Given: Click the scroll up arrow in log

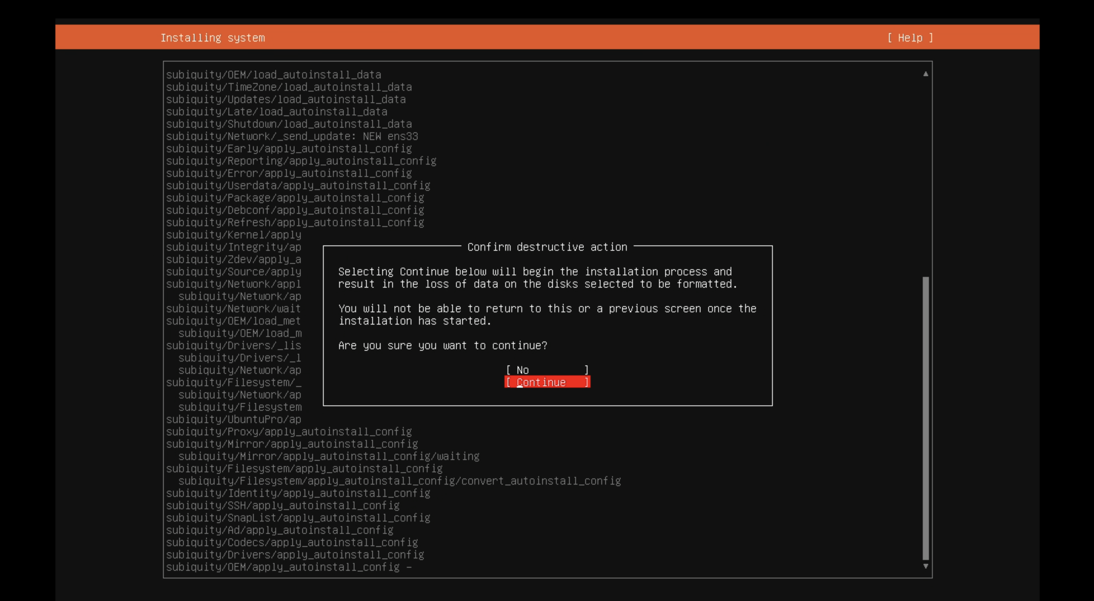Looking at the screenshot, I should point(925,74).
